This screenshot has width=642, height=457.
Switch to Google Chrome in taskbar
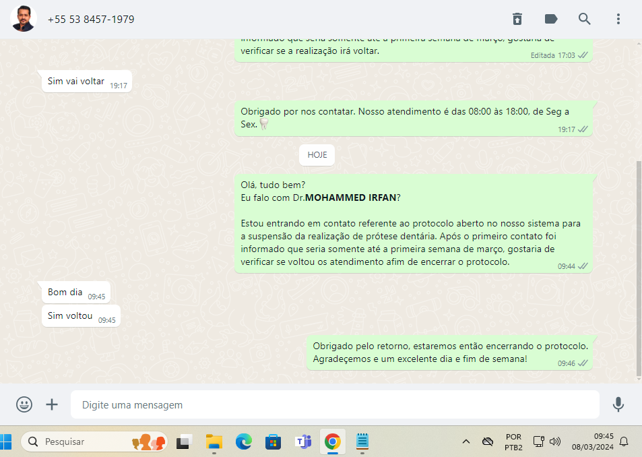(x=333, y=442)
